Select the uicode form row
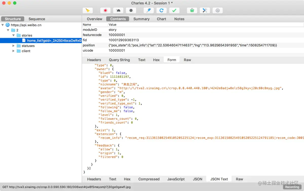 click(193, 50)
